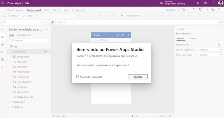Open the fill color picker swatch
This screenshot has height=118, width=224.
click(219, 45)
